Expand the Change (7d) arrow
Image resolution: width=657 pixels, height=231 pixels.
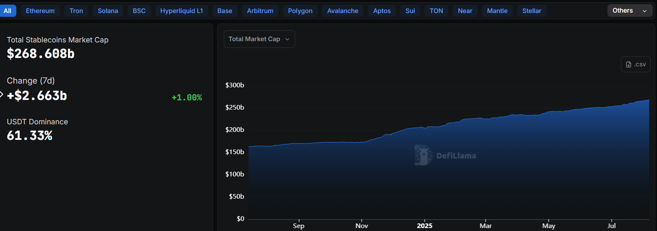point(2,94)
